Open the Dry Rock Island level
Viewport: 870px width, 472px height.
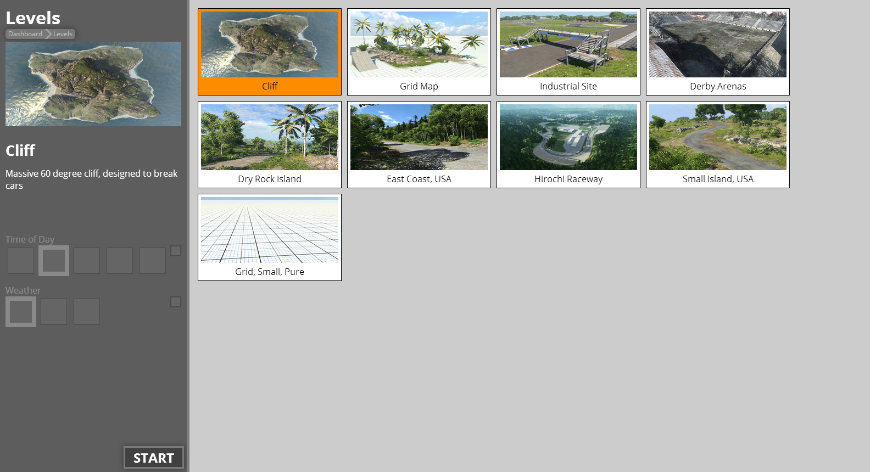click(x=270, y=145)
